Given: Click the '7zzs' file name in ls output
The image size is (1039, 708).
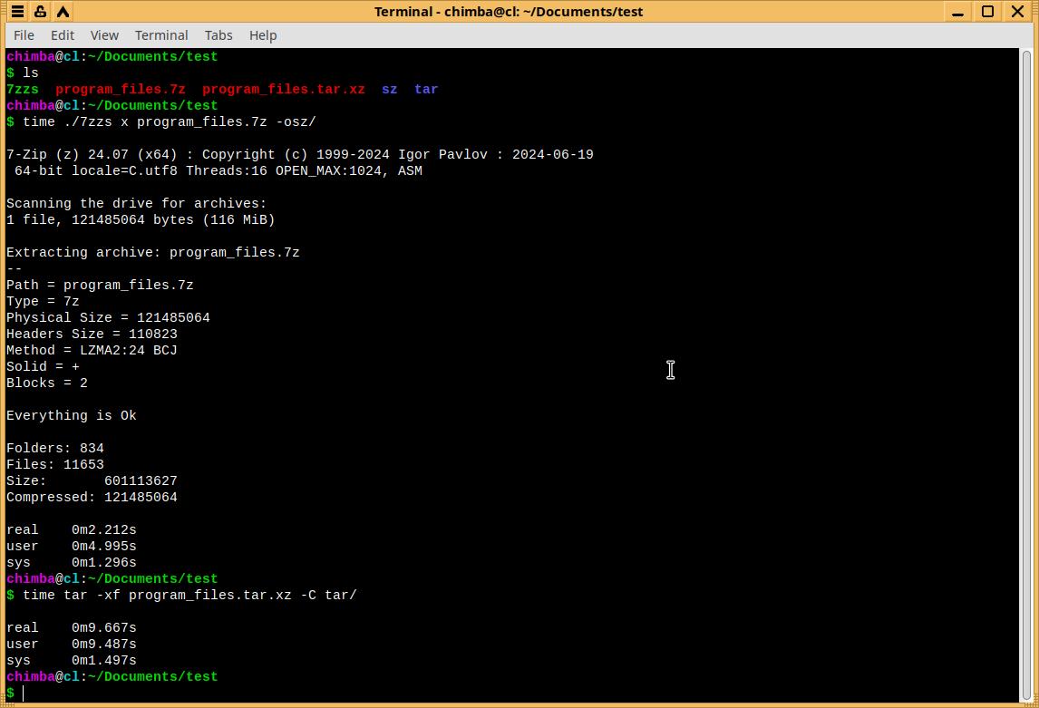Looking at the screenshot, I should coord(23,90).
